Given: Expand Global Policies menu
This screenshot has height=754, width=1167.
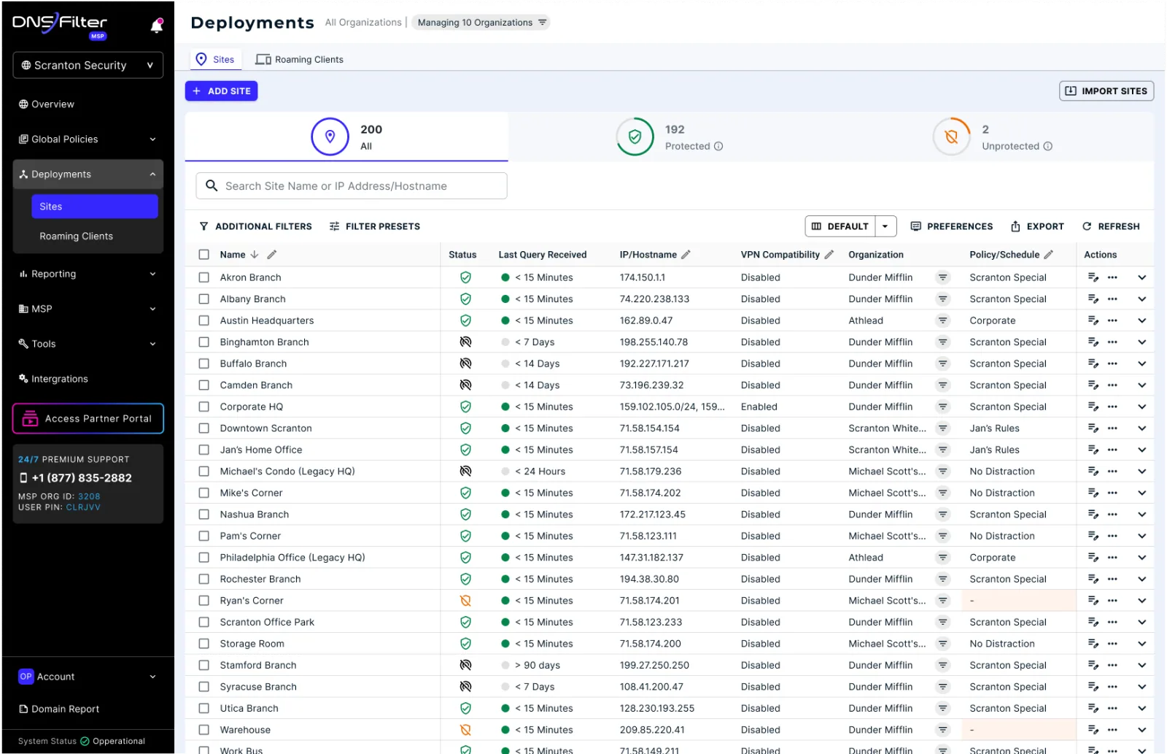Looking at the screenshot, I should point(88,139).
